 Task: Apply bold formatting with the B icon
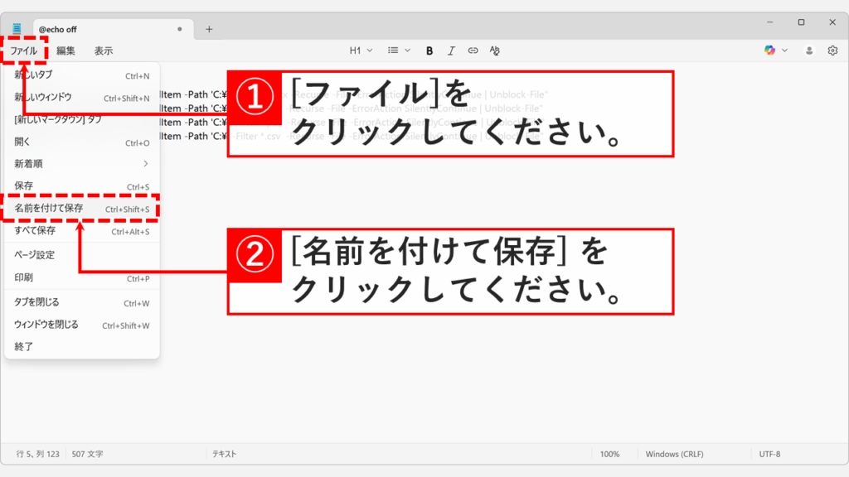(429, 51)
